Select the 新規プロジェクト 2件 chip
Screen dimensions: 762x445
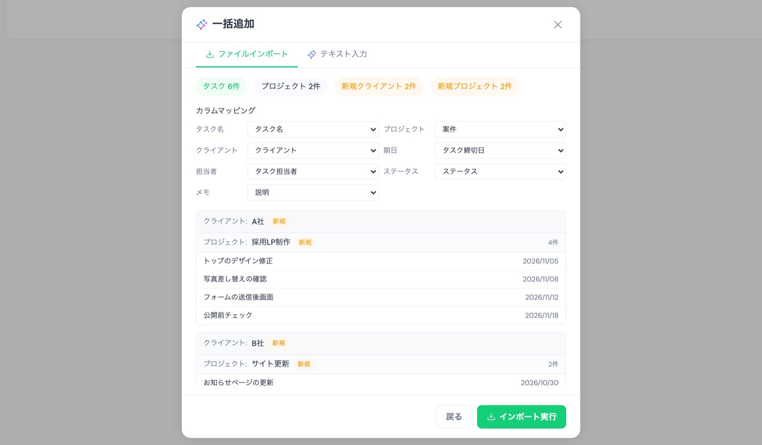pyautogui.click(x=475, y=86)
